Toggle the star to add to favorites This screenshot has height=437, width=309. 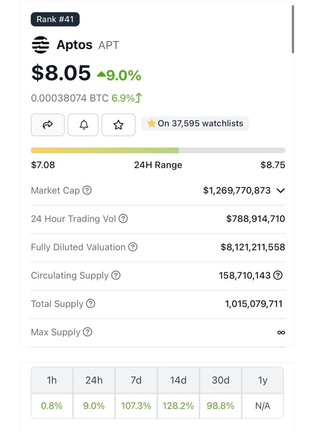coord(118,125)
